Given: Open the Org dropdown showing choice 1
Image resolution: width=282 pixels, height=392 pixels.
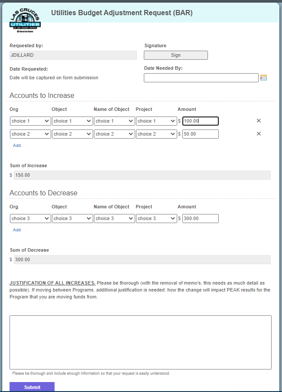Looking at the screenshot, I should 30,121.
